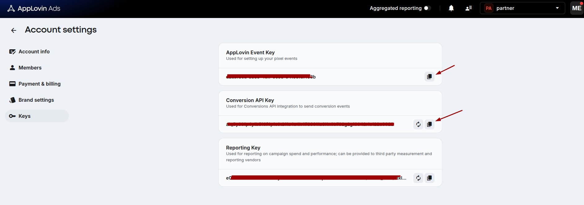Viewport: 584px width, 205px height.
Task: Click the Aggregated reporting label
Action: (395, 8)
